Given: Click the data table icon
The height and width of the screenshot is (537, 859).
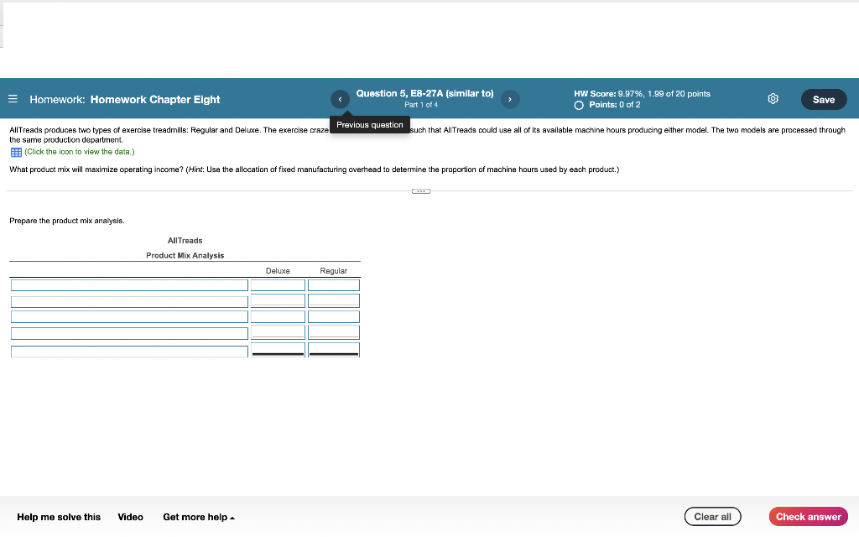Looking at the screenshot, I should coord(17,153).
